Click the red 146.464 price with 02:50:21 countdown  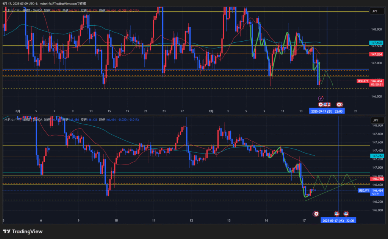(x=376, y=83)
